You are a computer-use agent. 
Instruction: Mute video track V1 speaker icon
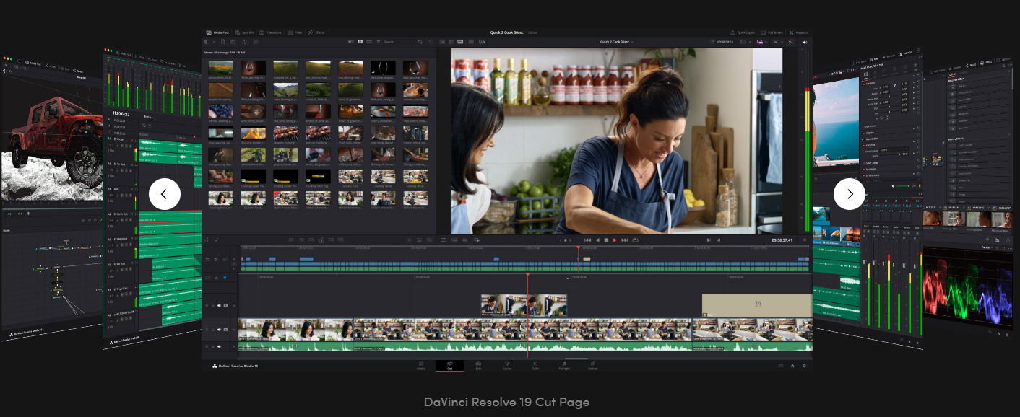point(219,330)
